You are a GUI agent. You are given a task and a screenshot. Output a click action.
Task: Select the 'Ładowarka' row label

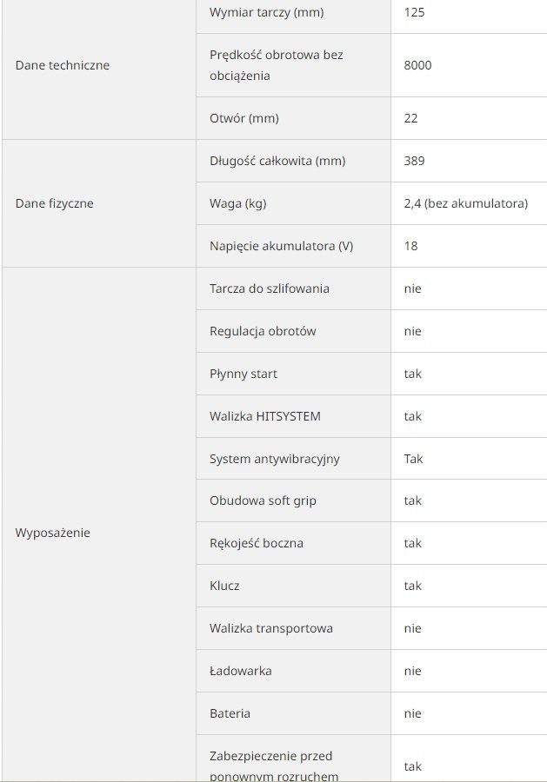241,671
